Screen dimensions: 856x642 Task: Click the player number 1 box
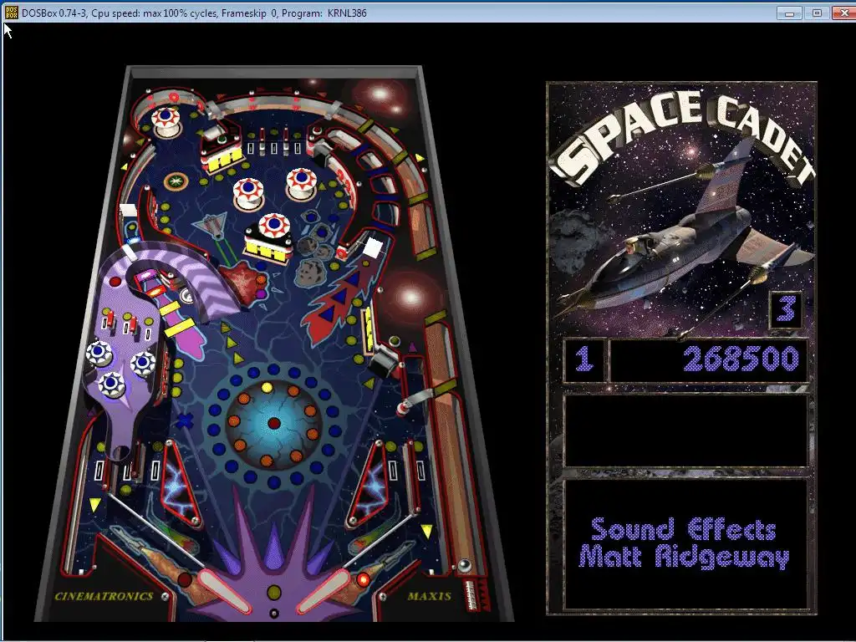(x=584, y=359)
